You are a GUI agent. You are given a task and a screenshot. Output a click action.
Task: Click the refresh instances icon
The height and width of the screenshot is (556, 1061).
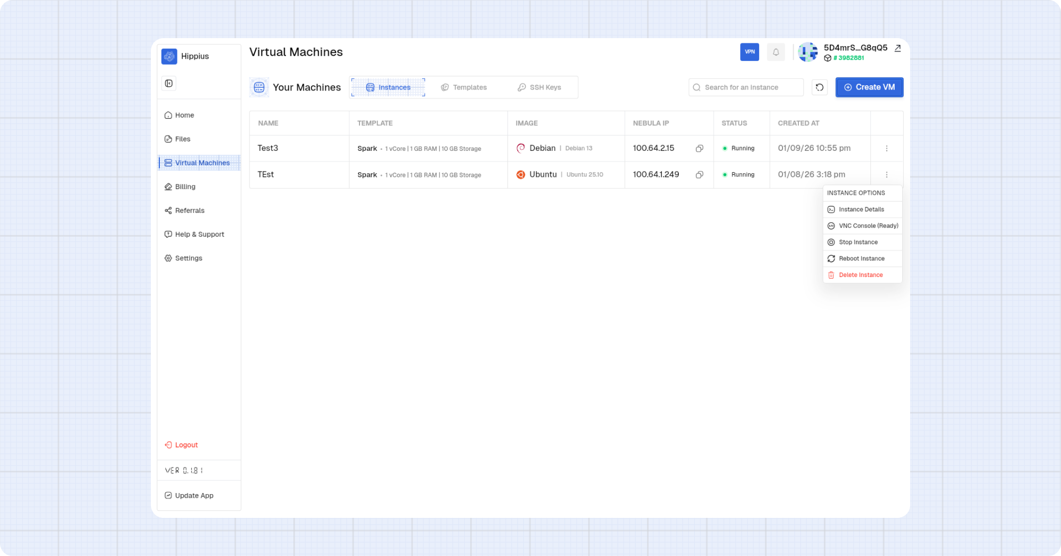819,87
